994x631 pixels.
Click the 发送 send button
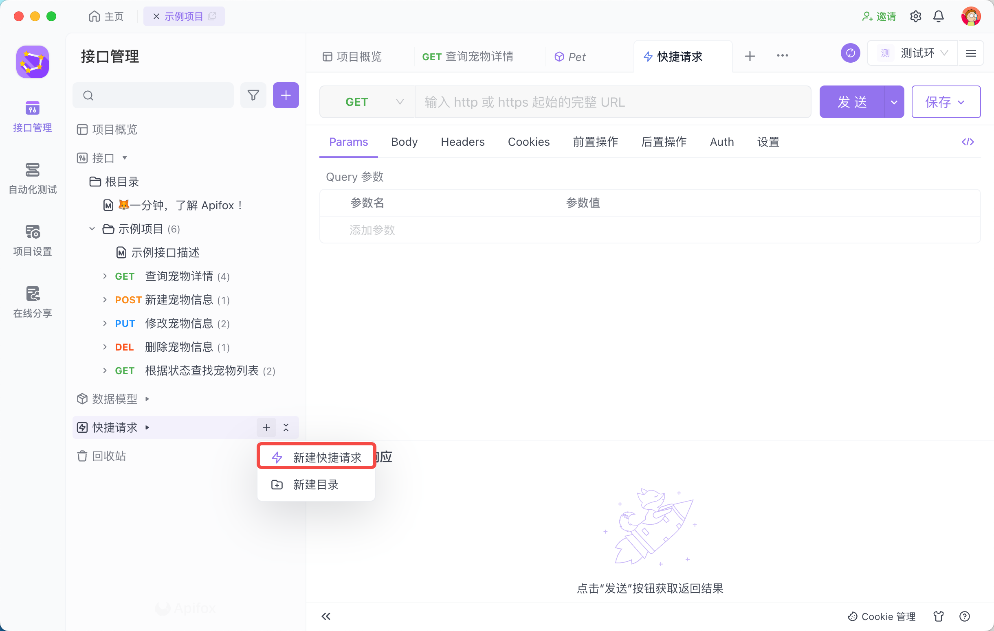point(851,102)
